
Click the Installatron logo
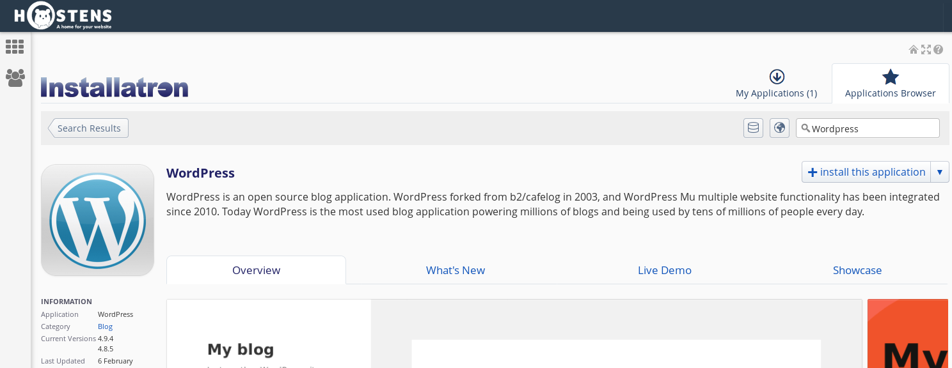coord(115,87)
